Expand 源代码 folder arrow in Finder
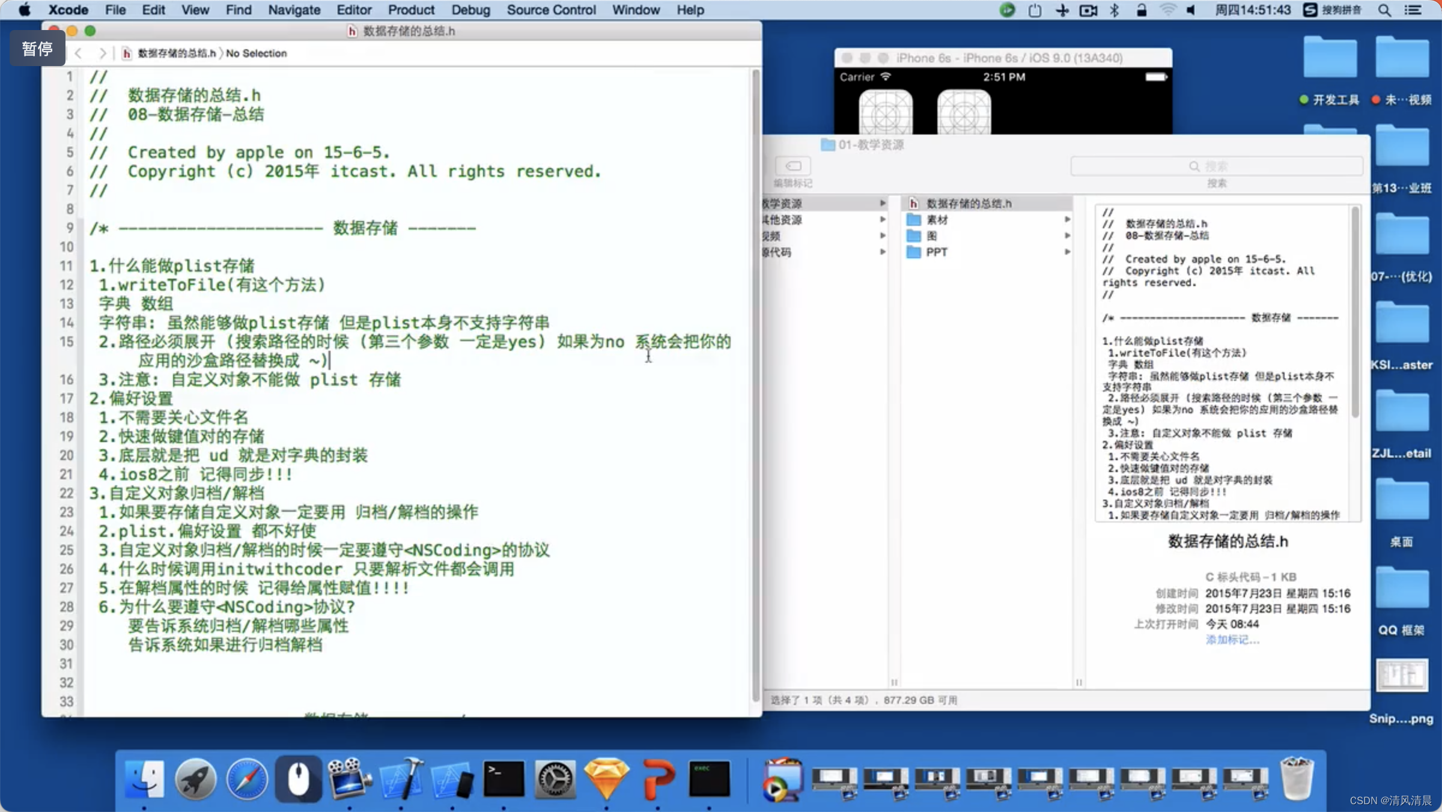 coord(883,252)
